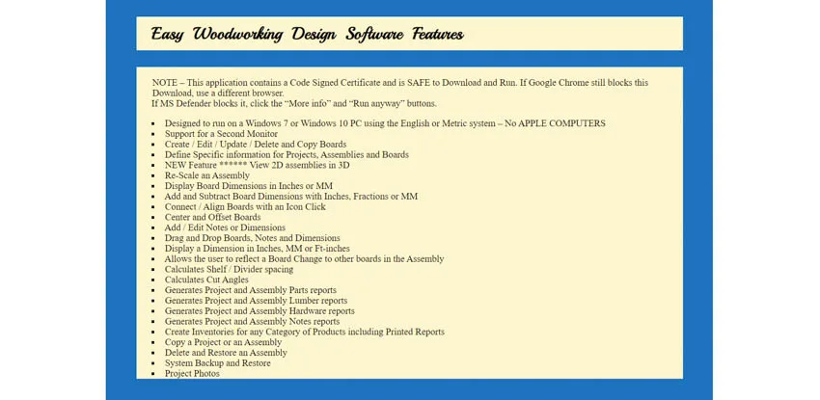Click 'Create / Edit / Update / Delete and Copy Boards'

256,145
